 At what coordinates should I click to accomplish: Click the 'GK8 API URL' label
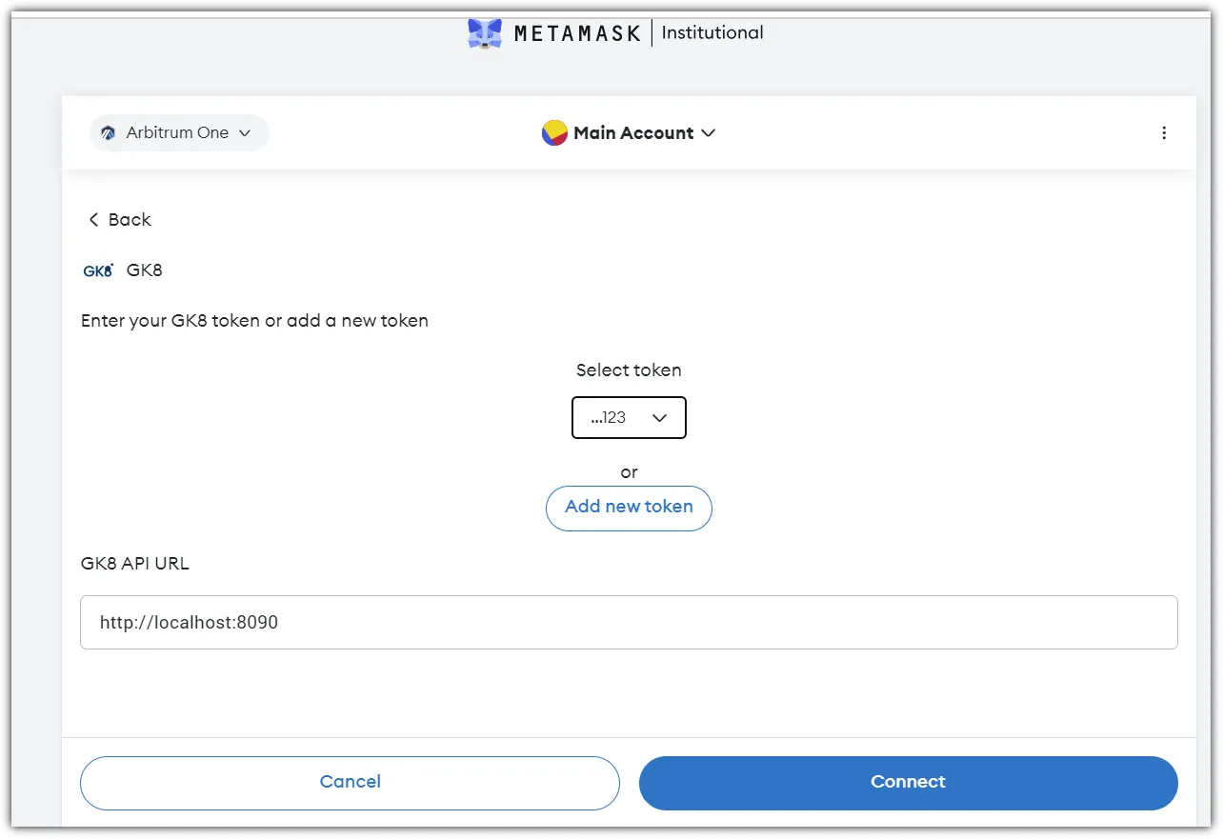(x=135, y=564)
